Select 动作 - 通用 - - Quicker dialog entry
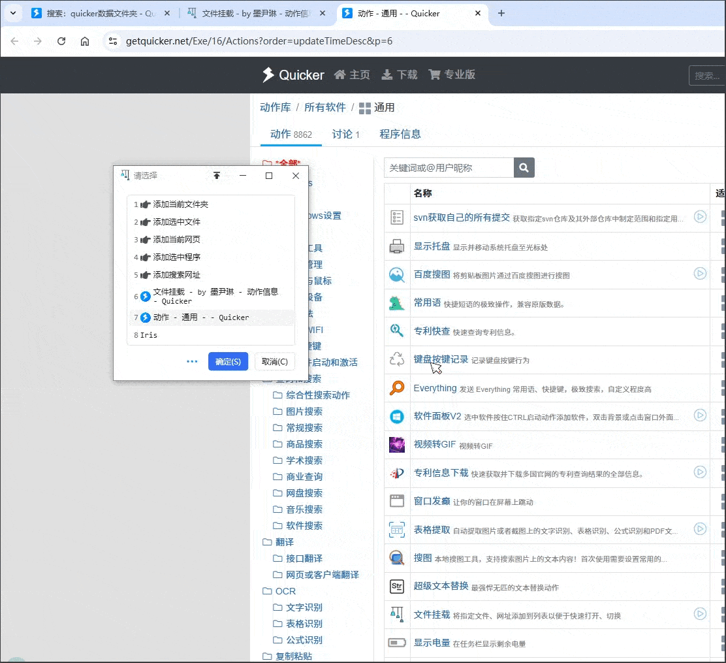 (x=211, y=317)
